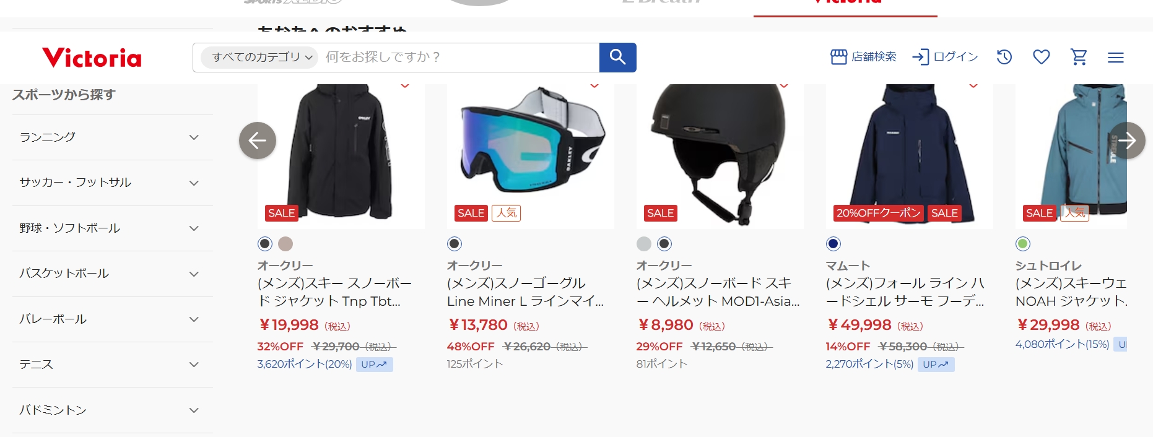Click the Victoria logo

(92, 58)
